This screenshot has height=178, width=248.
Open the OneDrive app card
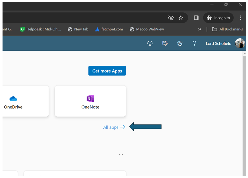pos(26,101)
